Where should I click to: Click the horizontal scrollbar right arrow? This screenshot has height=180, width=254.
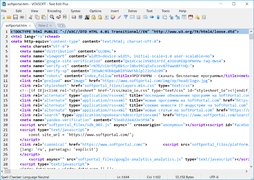coord(247,171)
